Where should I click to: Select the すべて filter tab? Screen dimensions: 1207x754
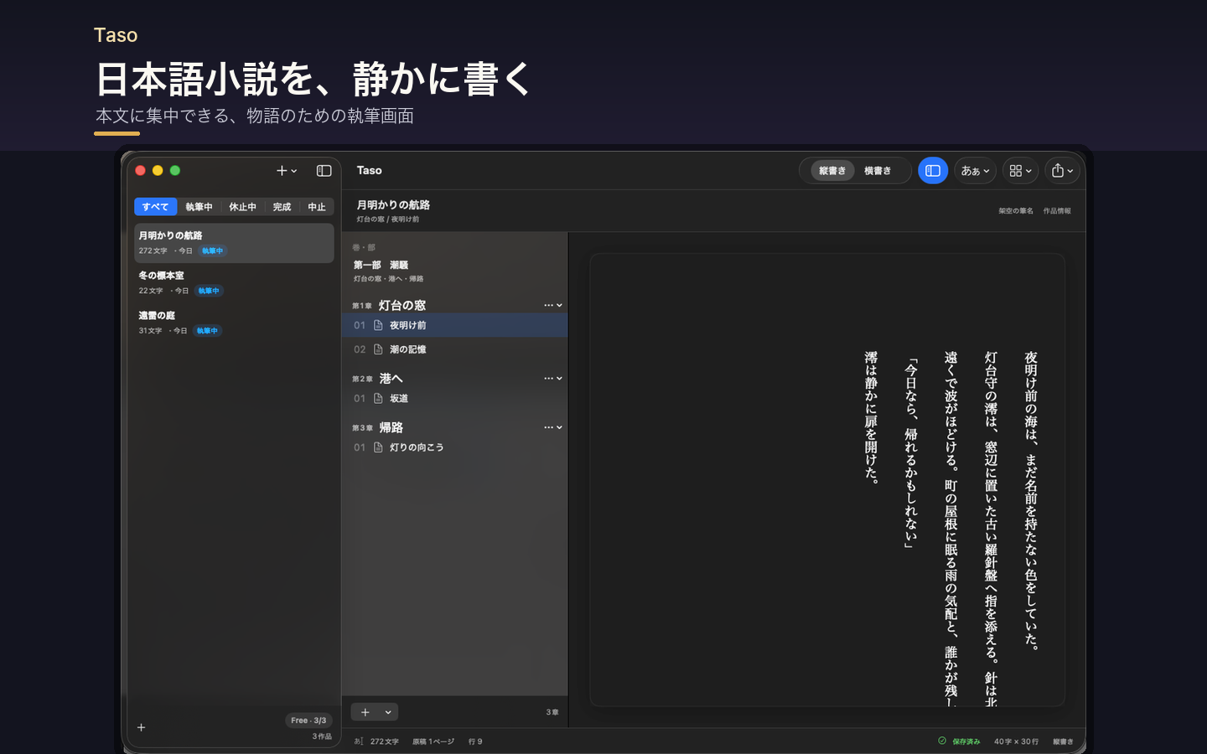click(x=155, y=207)
